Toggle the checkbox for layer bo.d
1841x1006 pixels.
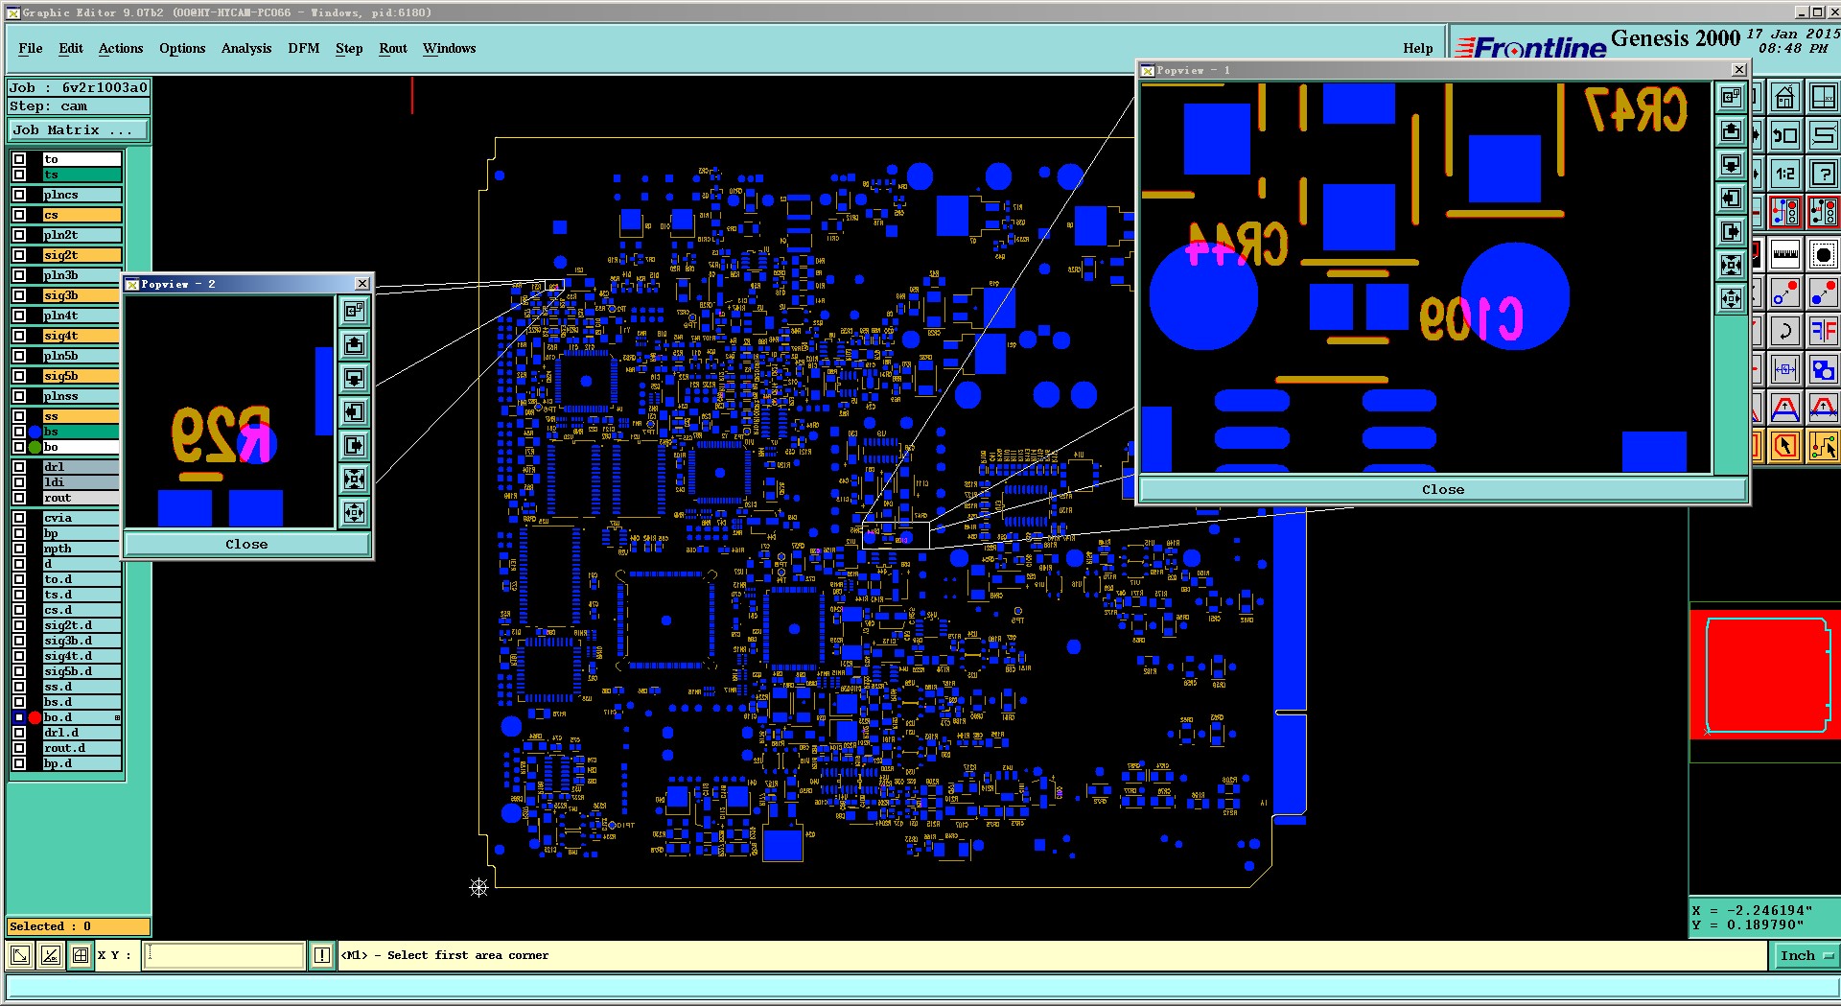click(x=19, y=717)
